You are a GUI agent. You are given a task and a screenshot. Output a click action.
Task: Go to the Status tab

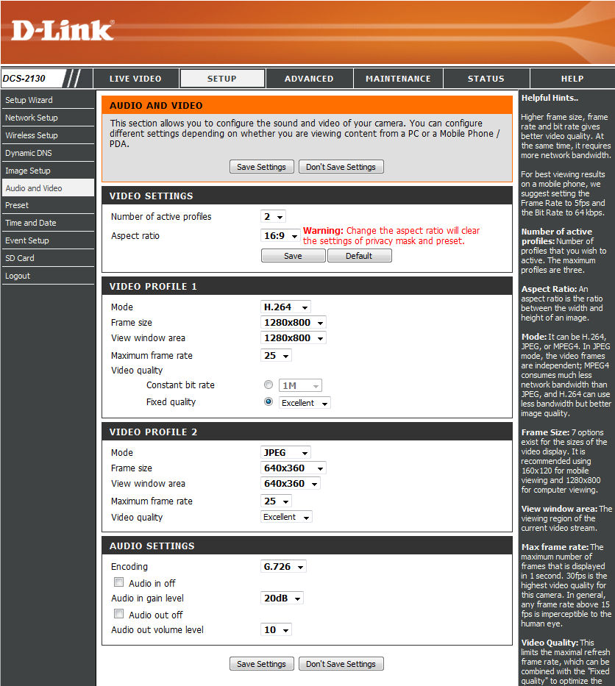pyautogui.click(x=486, y=79)
